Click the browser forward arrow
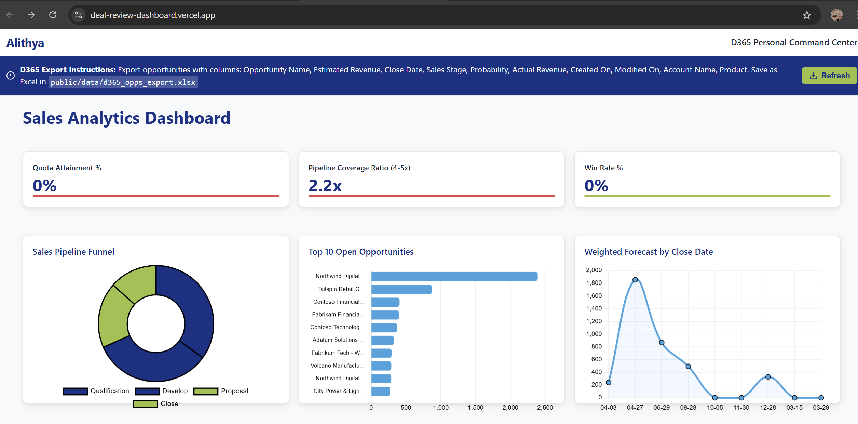 (x=31, y=15)
